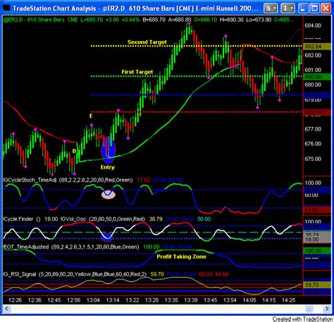Click the 13:14 time axis label
Screen dimensions: 334x322
pos(113,300)
